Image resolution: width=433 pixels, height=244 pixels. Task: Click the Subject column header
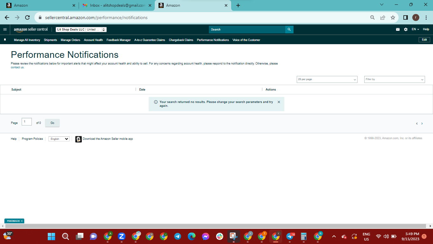[16, 90]
